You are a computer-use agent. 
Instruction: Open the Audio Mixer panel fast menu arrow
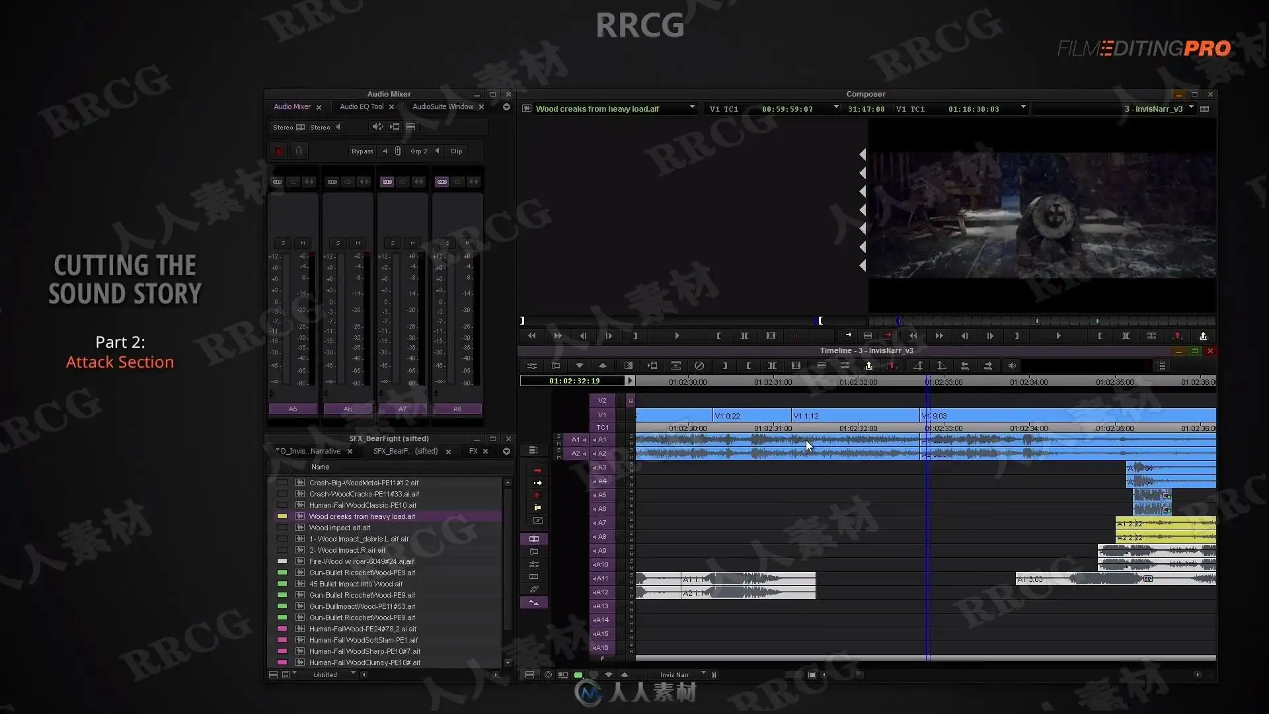tap(506, 107)
